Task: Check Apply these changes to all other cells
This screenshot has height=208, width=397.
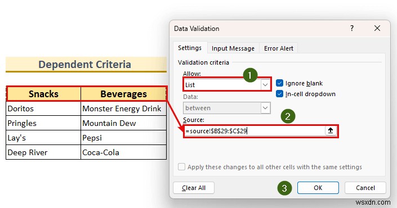Action: tap(181, 167)
